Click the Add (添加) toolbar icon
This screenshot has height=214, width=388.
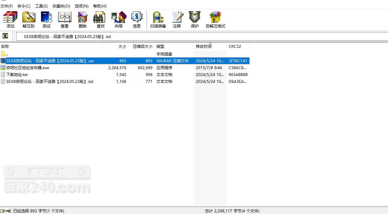click(10, 20)
